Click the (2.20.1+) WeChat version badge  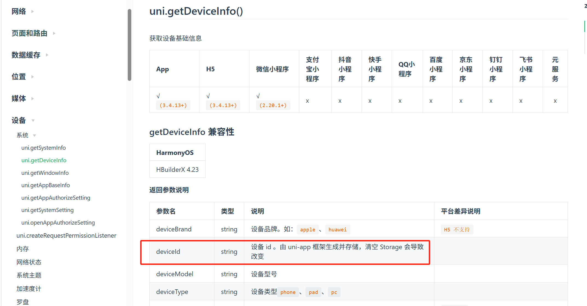pyautogui.click(x=273, y=105)
